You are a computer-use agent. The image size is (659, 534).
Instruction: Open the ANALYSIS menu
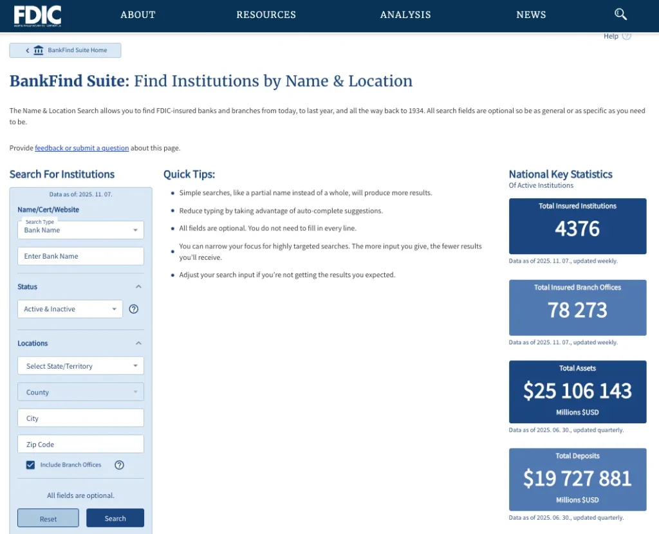pyautogui.click(x=405, y=15)
